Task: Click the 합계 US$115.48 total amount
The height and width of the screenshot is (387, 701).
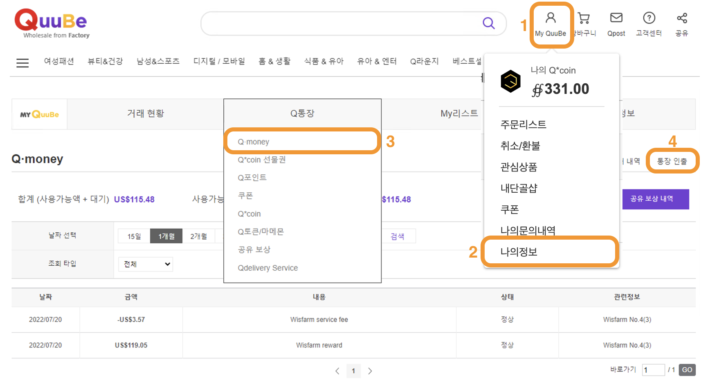Action: point(134,200)
